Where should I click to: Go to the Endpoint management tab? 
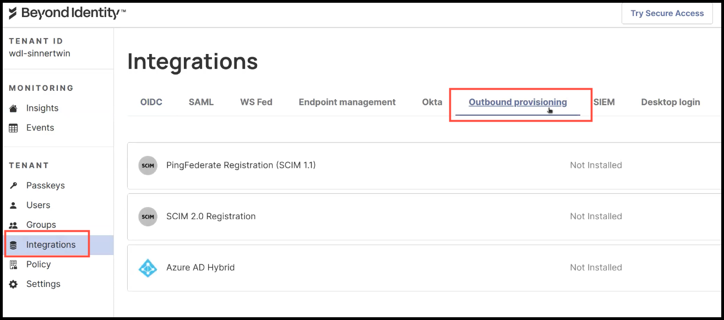click(x=347, y=102)
